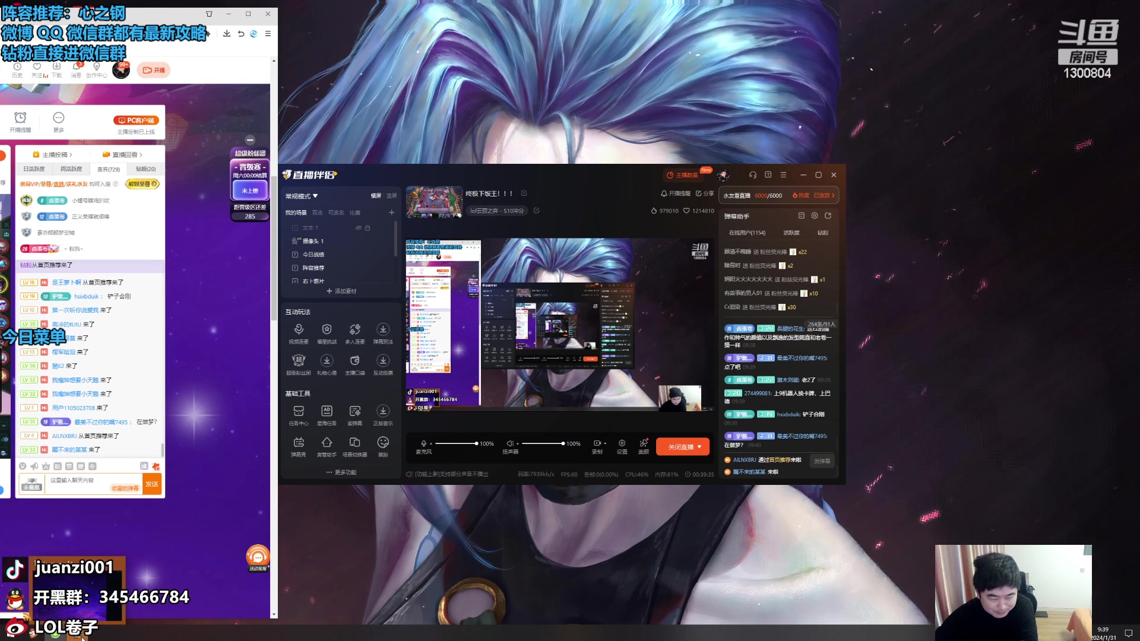The height and width of the screenshot is (641, 1140).
Task: Open 装扮 decoration smiley icon
Action: point(383,443)
